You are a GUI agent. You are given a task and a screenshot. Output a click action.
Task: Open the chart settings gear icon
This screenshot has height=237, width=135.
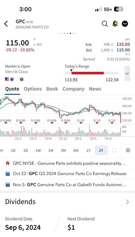(x=128, y=150)
